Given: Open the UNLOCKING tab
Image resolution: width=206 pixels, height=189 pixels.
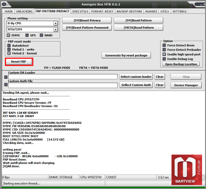Looking at the screenshot, I should point(24,12).
